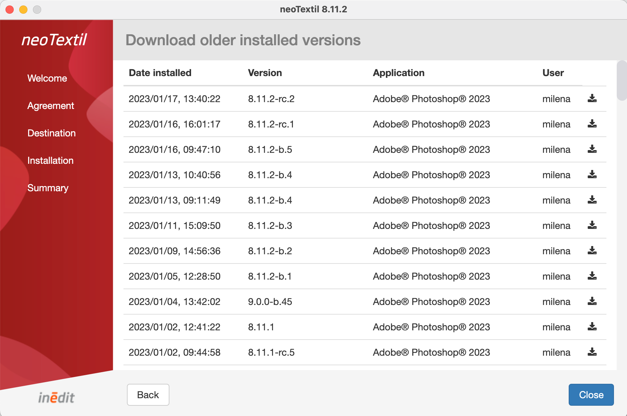Download version 8.11.2-rc.2 installer
Viewport: 627px width, 416px height.
click(592, 99)
